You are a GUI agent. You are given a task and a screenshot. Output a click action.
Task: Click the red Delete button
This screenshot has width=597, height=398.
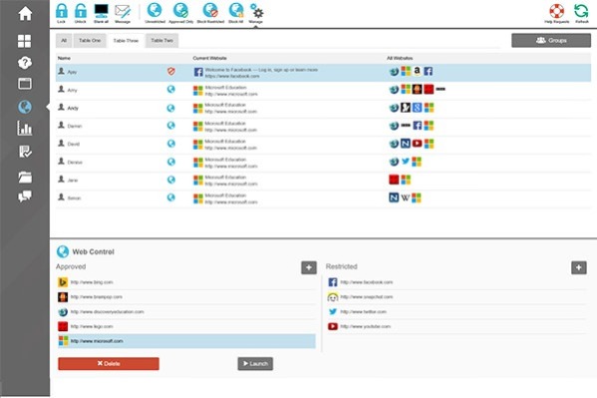pyautogui.click(x=109, y=364)
